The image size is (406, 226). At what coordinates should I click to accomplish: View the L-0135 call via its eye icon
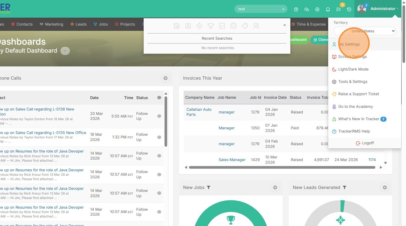click(159, 137)
